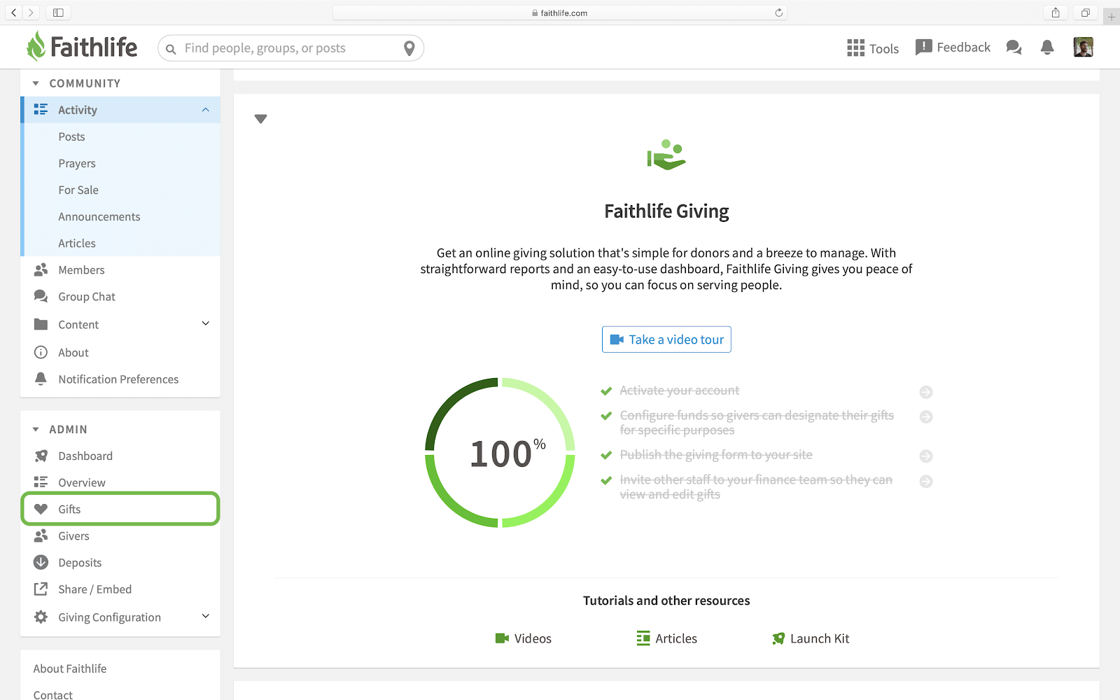The width and height of the screenshot is (1120, 700).
Task: Click the Gifts heart icon
Action: tap(41, 509)
